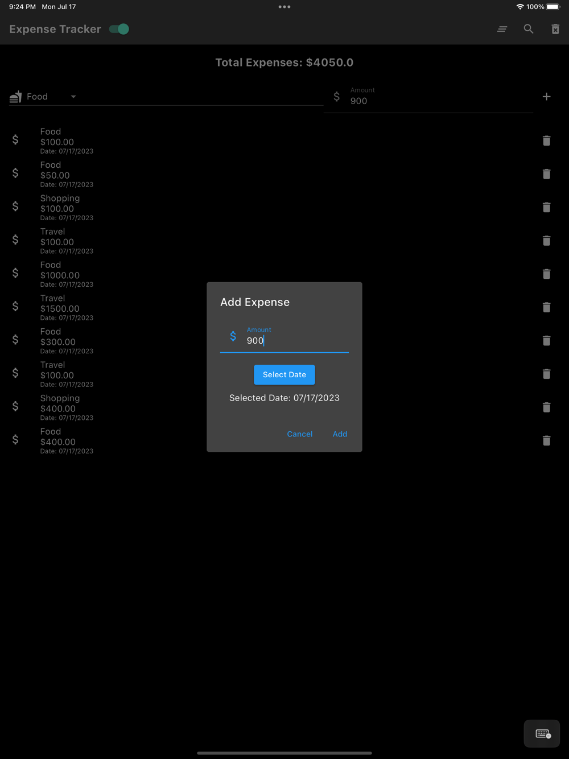Click the Add Expense dialog heading
Image resolution: width=569 pixels, height=759 pixels.
coord(255,302)
